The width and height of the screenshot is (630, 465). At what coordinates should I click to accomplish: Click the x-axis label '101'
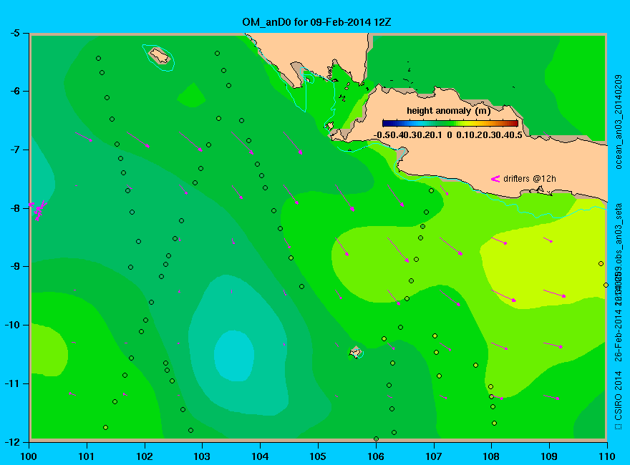click(x=87, y=456)
